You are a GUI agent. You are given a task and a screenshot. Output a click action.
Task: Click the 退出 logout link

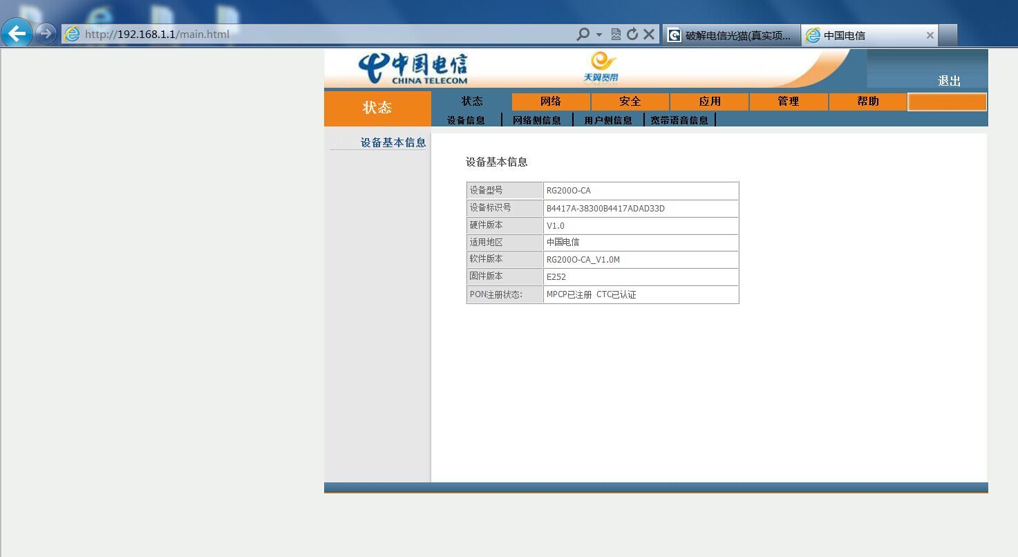click(x=949, y=81)
